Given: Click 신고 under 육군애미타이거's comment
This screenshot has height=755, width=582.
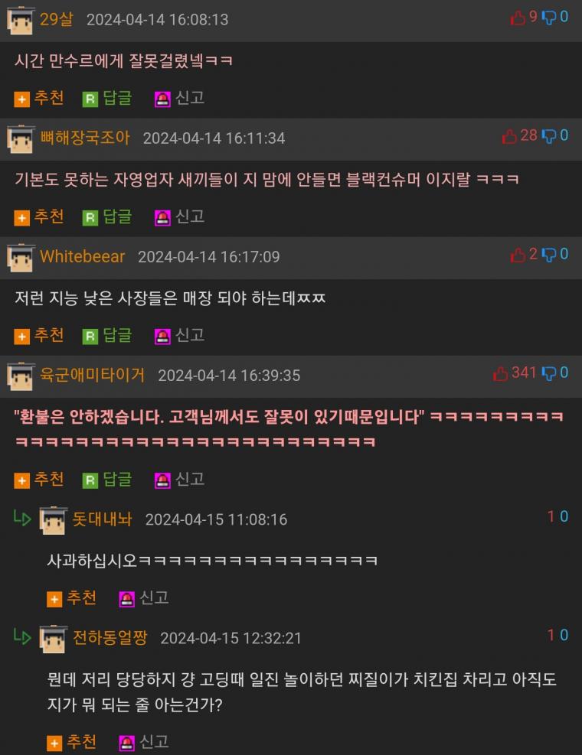Looking at the screenshot, I should [180, 480].
